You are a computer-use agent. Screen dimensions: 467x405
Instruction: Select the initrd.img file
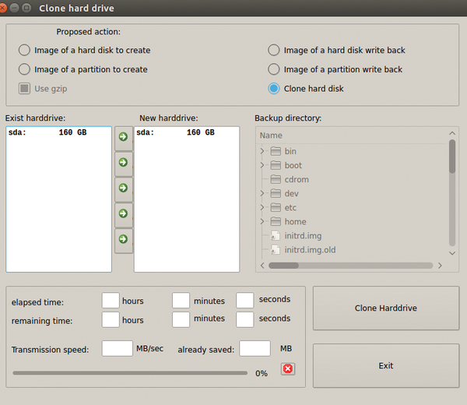click(302, 236)
